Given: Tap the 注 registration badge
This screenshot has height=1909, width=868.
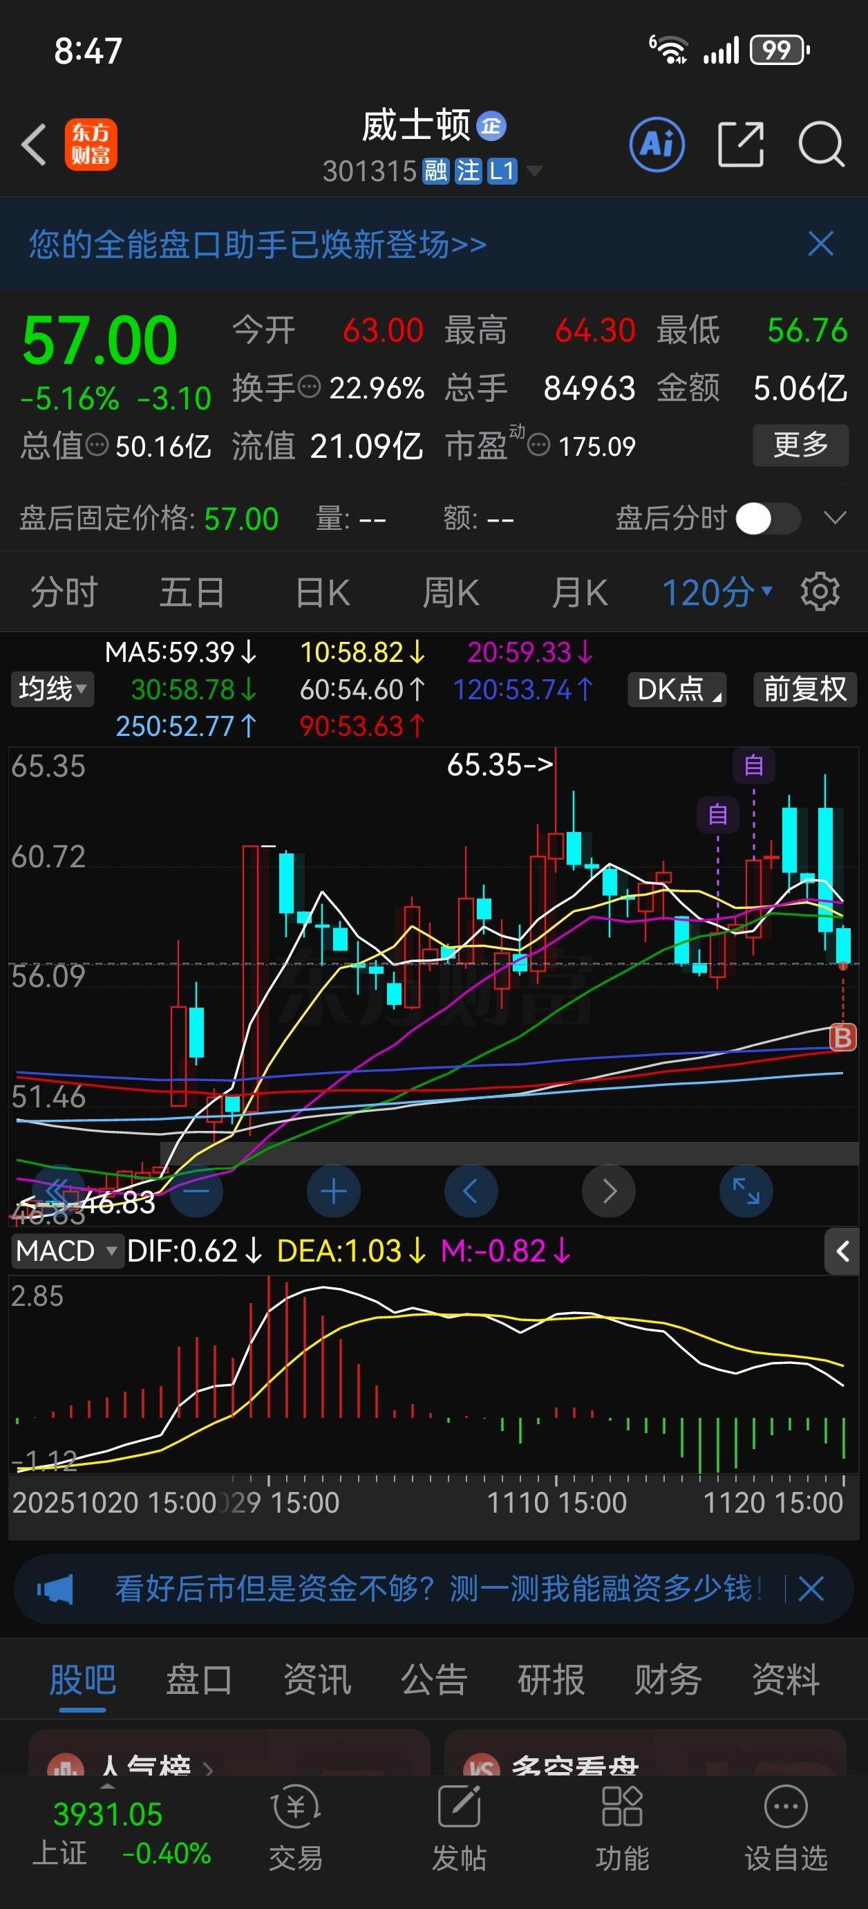Looking at the screenshot, I should point(468,172).
